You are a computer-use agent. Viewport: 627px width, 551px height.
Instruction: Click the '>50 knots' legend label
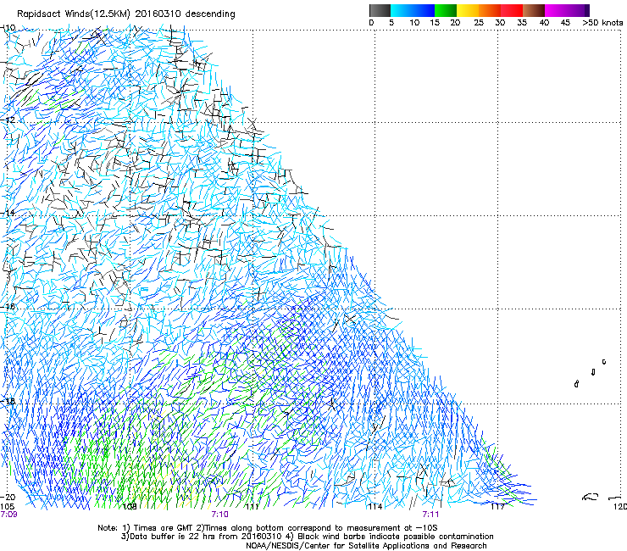click(602, 23)
